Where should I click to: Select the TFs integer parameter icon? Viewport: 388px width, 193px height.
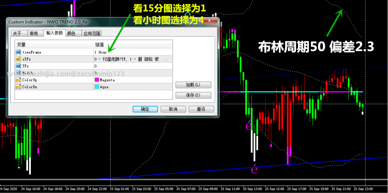click(x=18, y=66)
